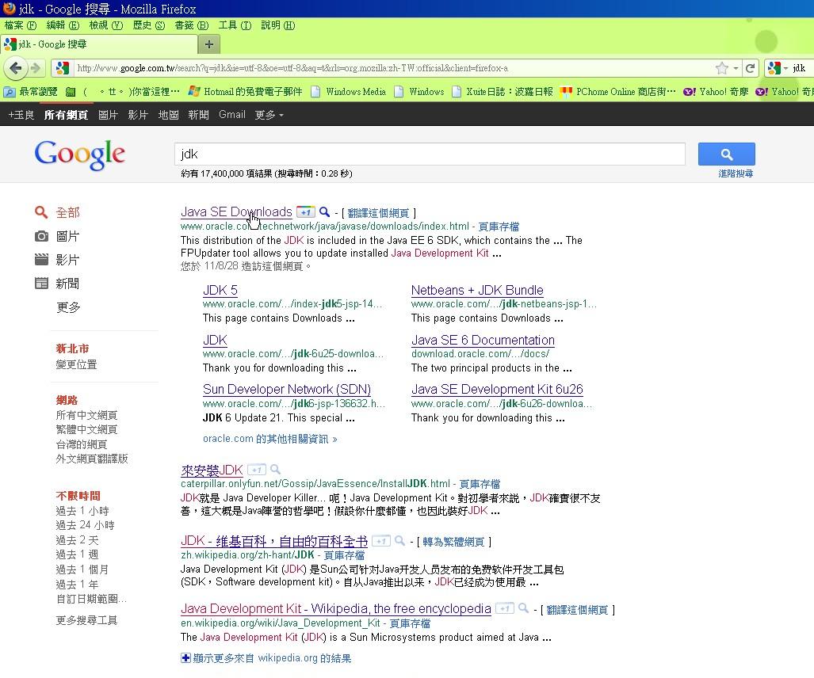Select the 全部 search icon in the sidebar
Viewport: 814px width, 678px height.
pos(41,212)
